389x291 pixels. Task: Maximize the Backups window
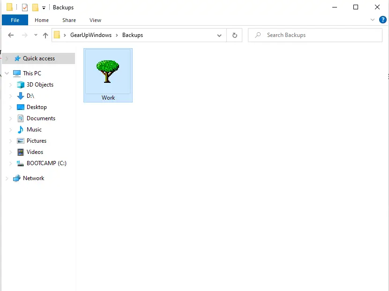[356, 7]
